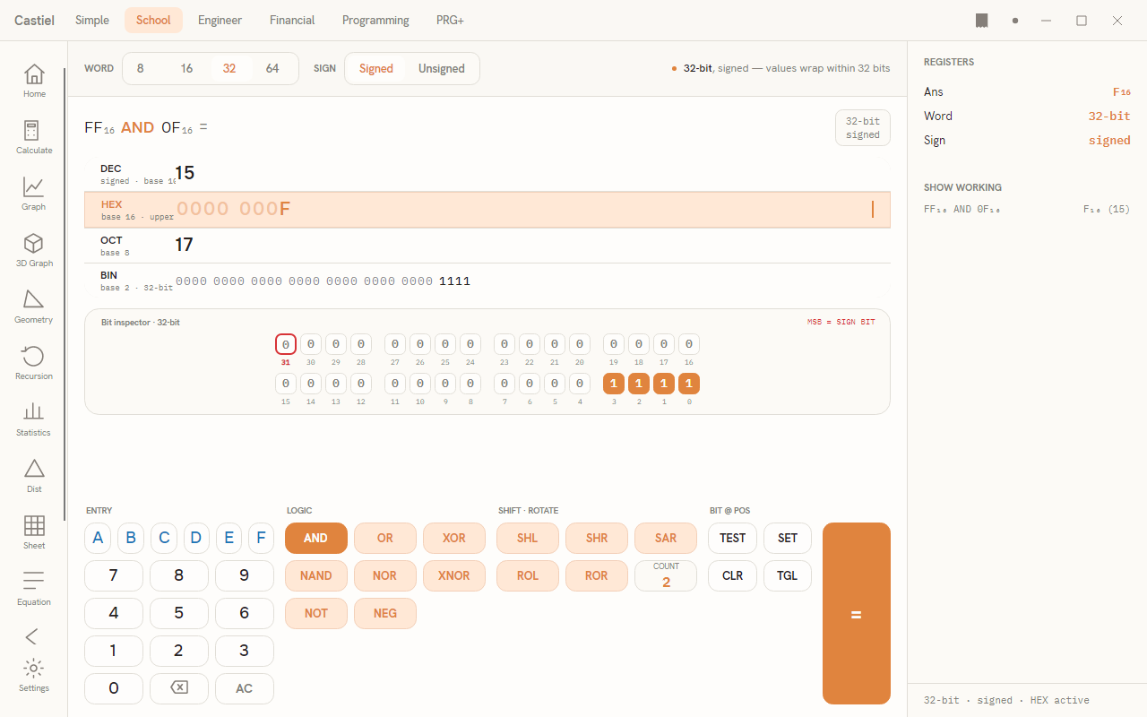This screenshot has height=717, width=1147.
Task: Click the TEST bit button
Action: point(733,538)
